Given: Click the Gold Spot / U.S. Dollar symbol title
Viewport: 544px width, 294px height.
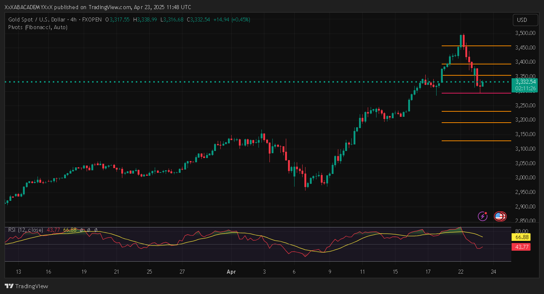Looking at the screenshot, I should (37, 20).
